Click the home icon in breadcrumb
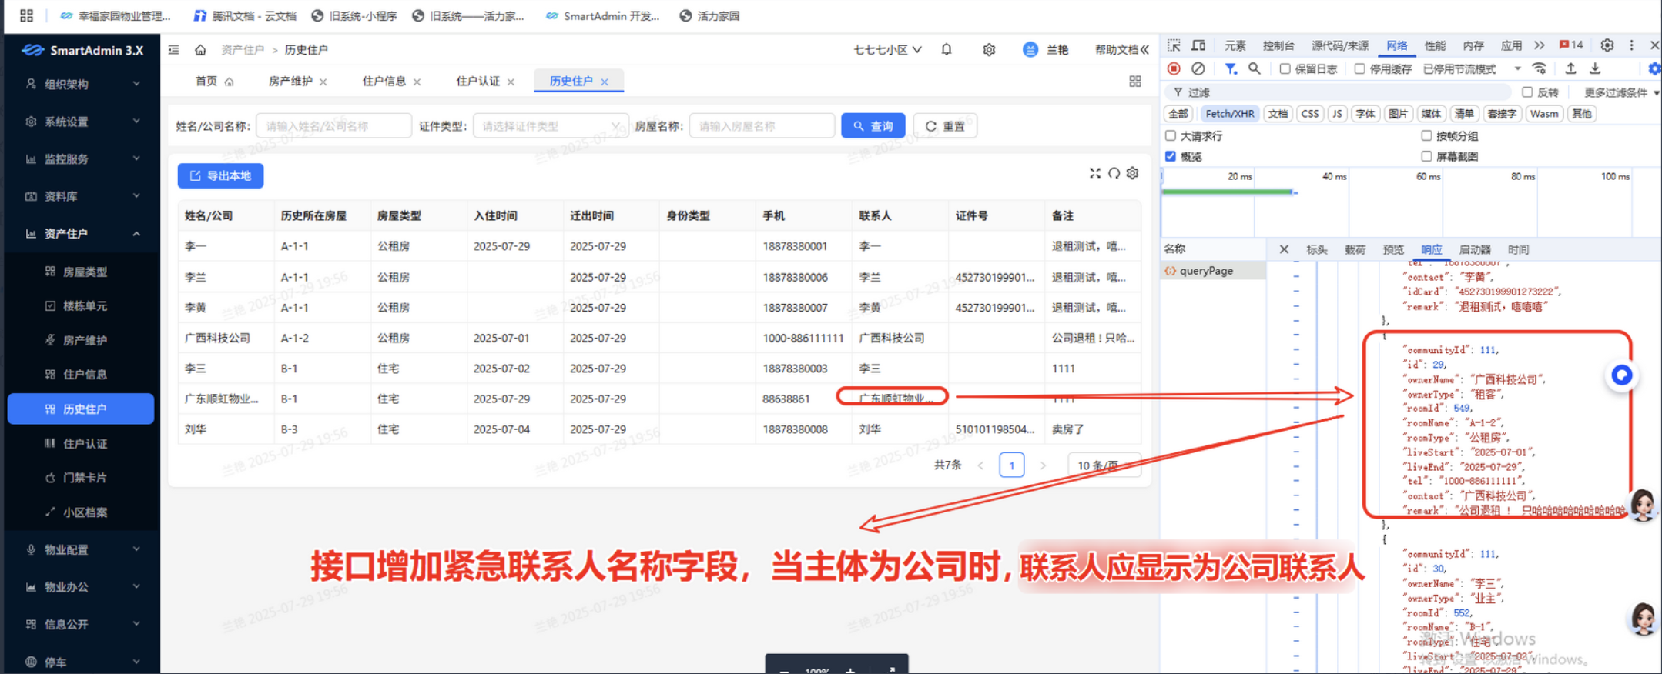This screenshot has width=1662, height=674. tap(200, 50)
